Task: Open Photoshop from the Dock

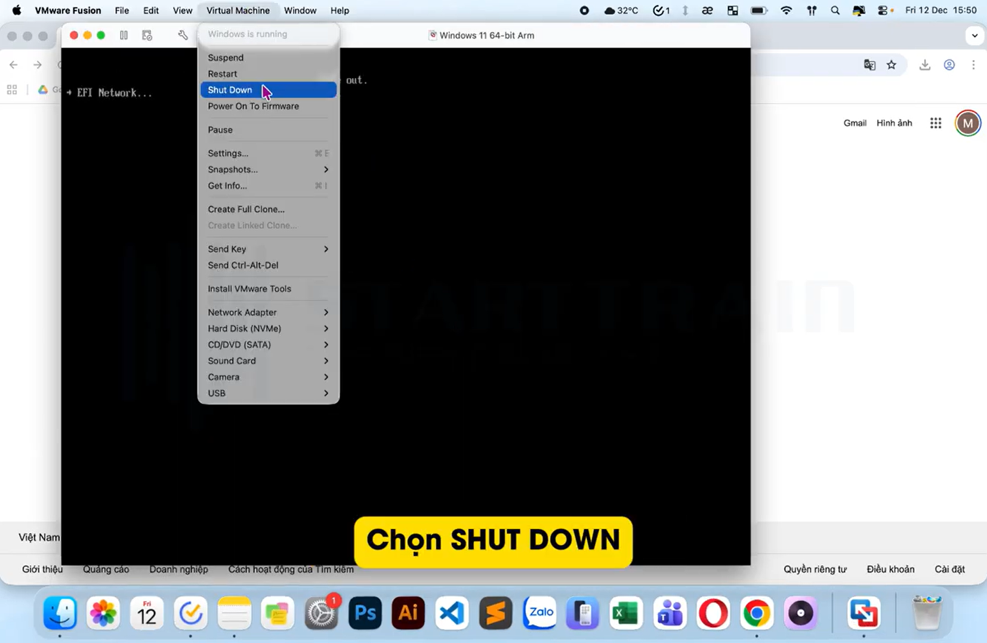Action: click(365, 613)
